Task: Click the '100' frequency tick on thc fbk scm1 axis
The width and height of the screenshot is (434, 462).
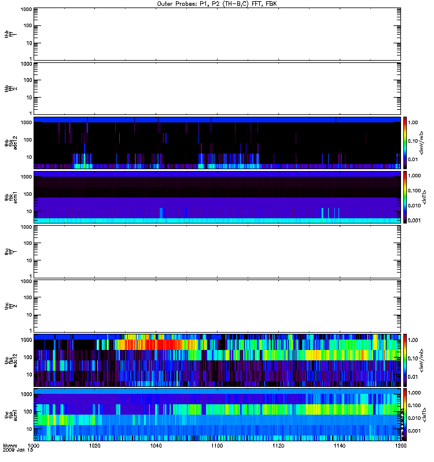Action: tap(28, 412)
